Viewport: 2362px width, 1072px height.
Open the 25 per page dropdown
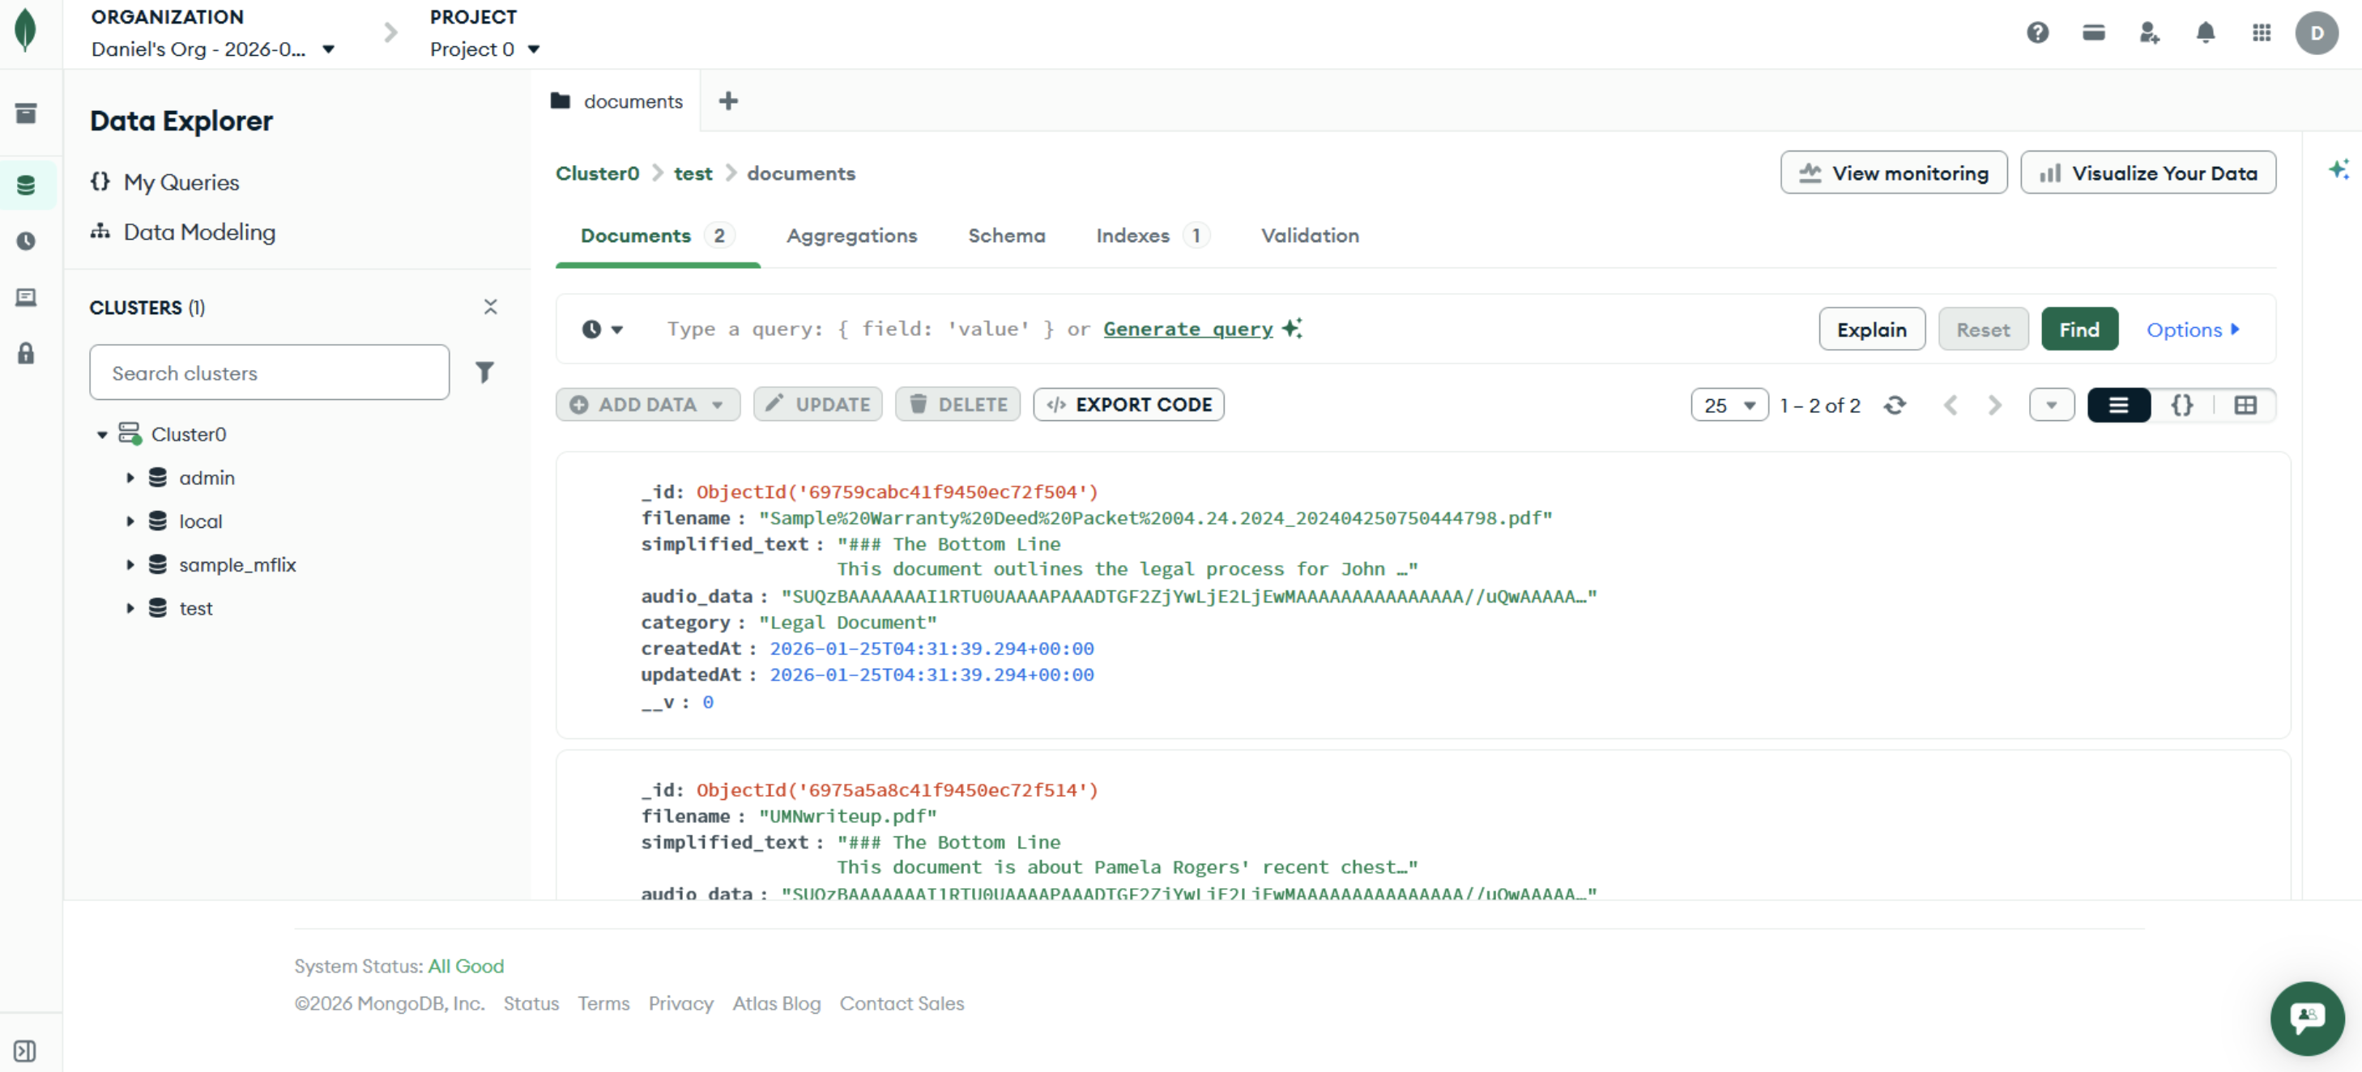pyautogui.click(x=1729, y=405)
